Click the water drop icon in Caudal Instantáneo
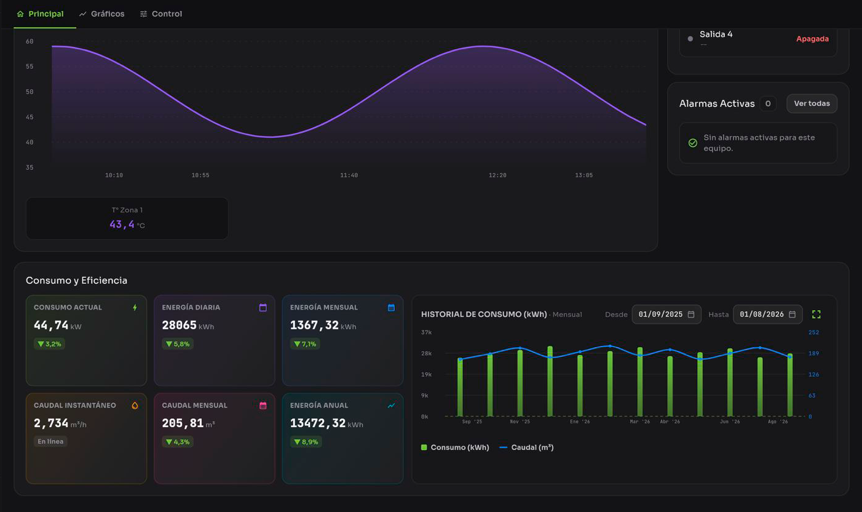Screen dimensions: 862x512 click(135, 406)
